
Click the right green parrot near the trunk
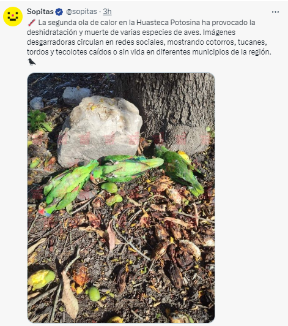click(179, 170)
